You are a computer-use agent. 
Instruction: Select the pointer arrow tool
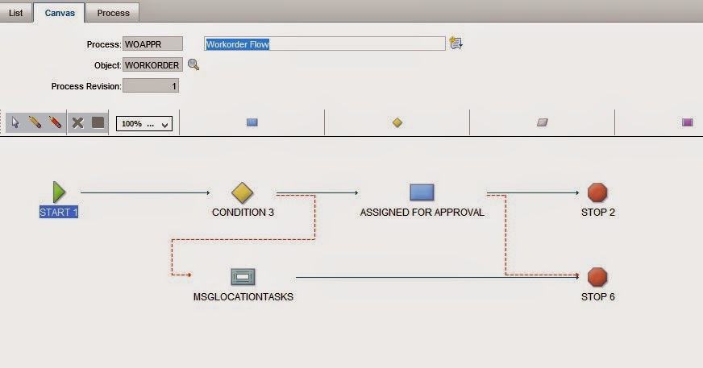[15, 122]
